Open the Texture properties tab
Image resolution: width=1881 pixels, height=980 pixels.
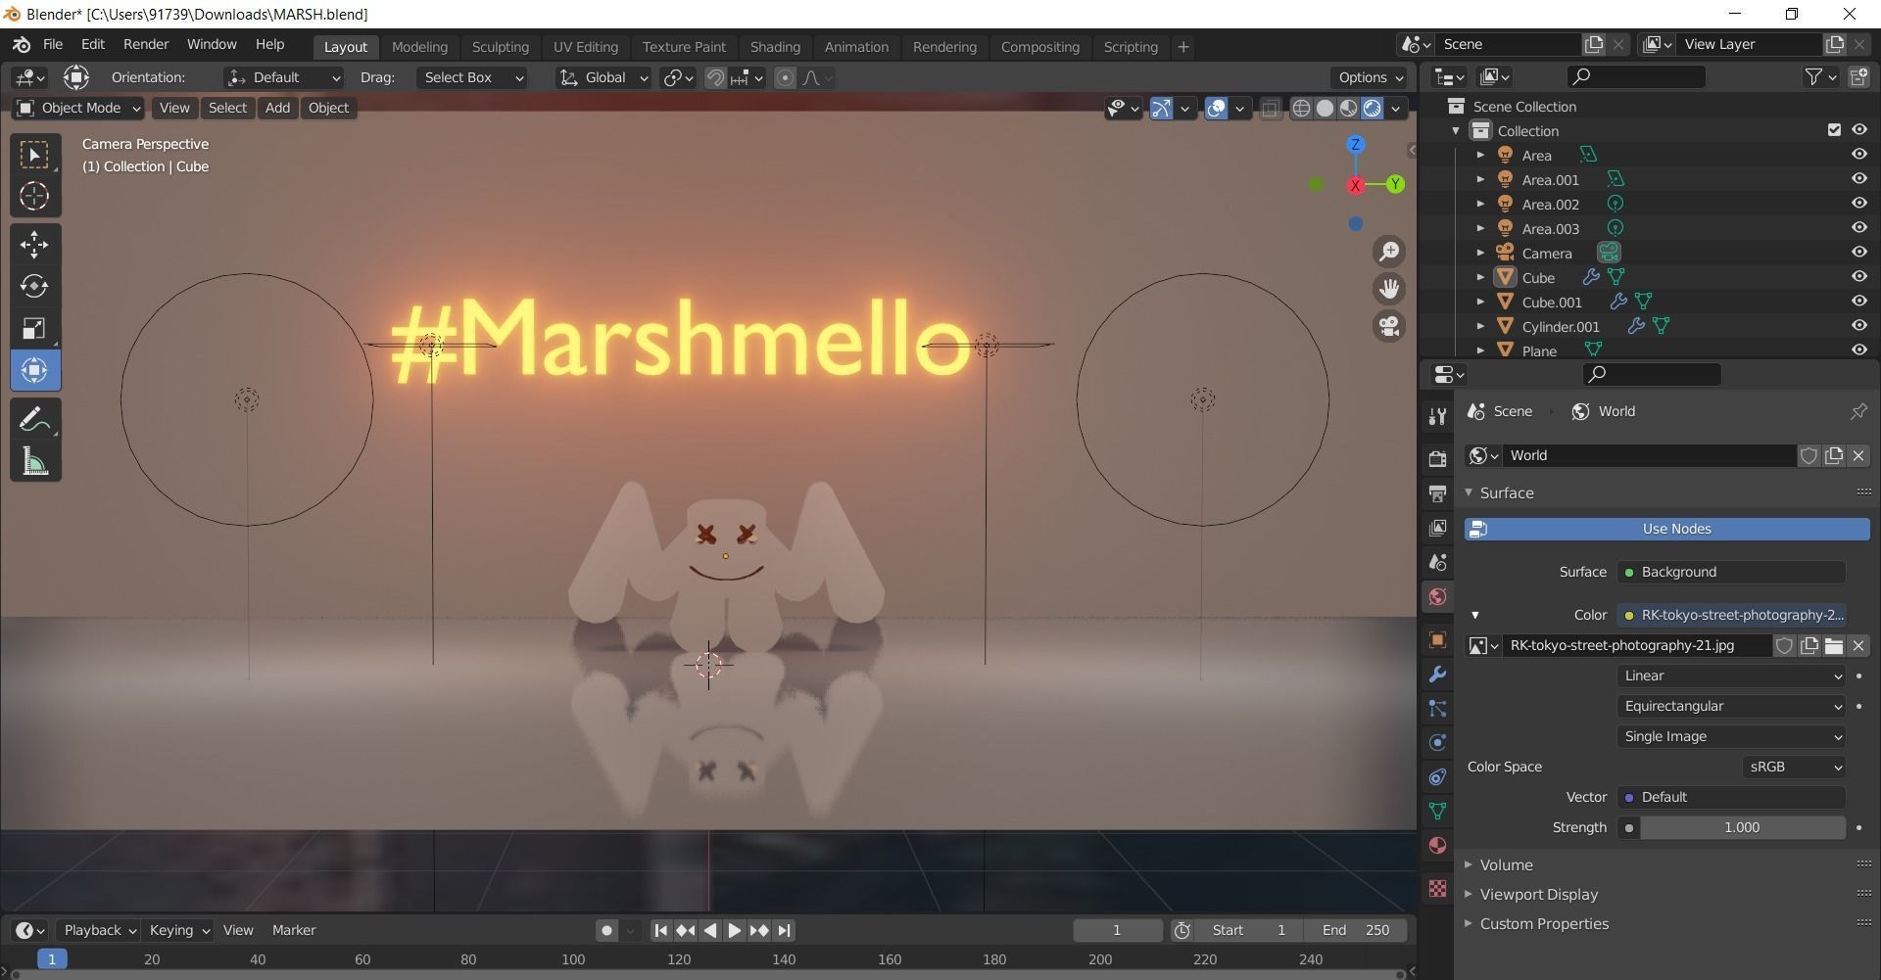pyautogui.click(x=1437, y=888)
